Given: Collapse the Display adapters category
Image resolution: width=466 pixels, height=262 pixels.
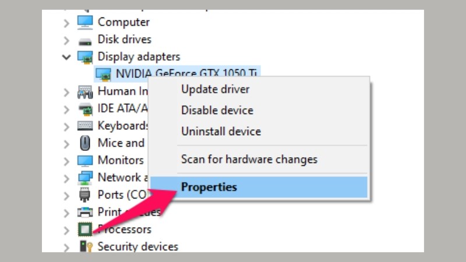Looking at the screenshot, I should point(66,57).
